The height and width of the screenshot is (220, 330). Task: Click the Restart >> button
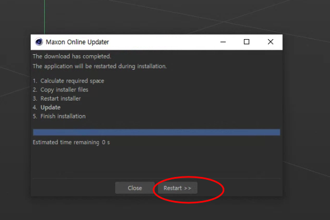(x=177, y=188)
